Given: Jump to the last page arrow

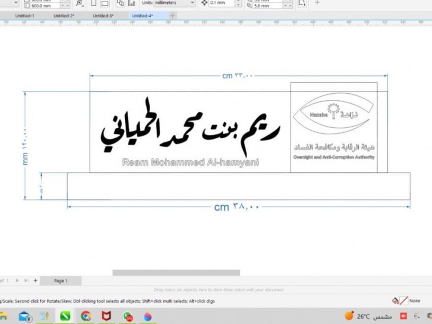Looking at the screenshot, I should tap(26, 280).
